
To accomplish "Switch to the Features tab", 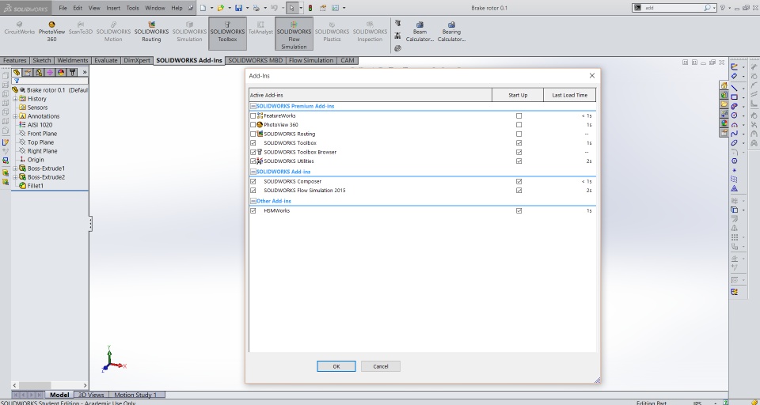I will (x=14, y=61).
